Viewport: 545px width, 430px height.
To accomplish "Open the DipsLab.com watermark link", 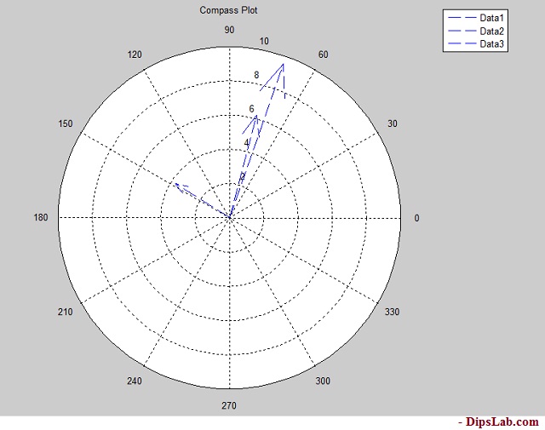I will (x=498, y=421).
